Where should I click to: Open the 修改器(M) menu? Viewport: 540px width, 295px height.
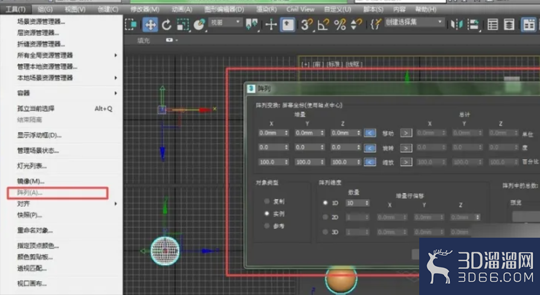click(x=144, y=9)
